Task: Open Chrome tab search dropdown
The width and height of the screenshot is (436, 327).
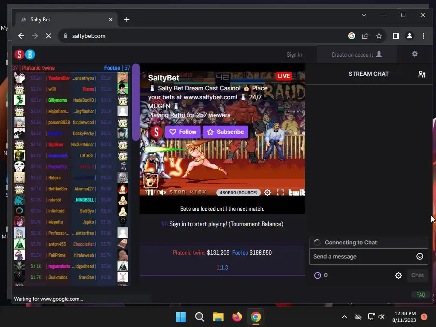Action: (364, 15)
